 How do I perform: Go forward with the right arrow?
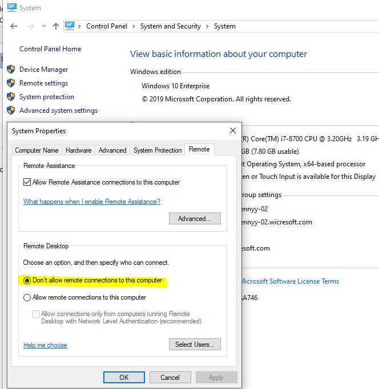click(x=31, y=26)
